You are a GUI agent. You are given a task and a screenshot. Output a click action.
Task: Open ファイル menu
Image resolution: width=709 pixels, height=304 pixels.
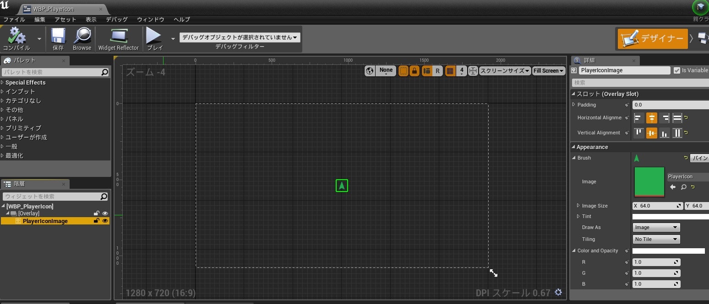14,20
